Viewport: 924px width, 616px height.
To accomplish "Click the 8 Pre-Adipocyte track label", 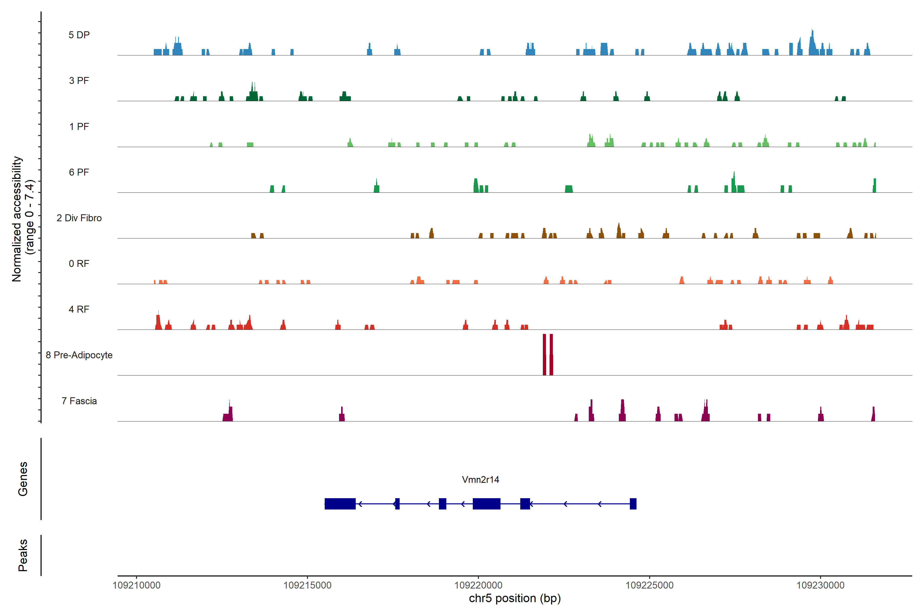I will [x=79, y=355].
